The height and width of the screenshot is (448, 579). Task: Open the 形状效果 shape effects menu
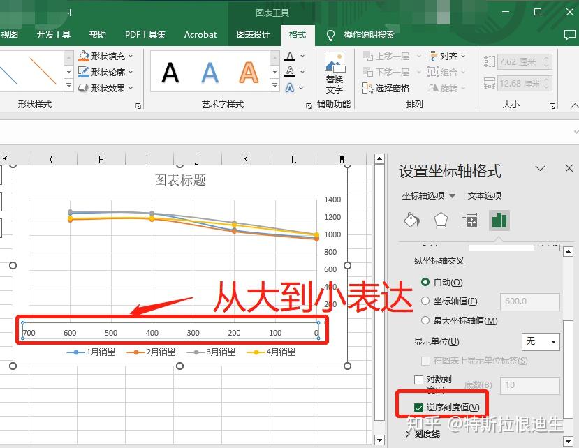[x=105, y=88]
